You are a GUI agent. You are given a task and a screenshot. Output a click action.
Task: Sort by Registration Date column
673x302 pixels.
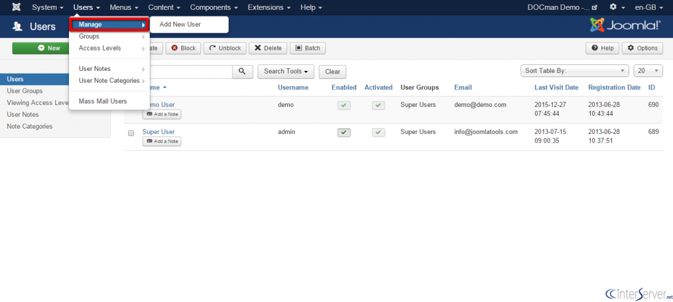click(615, 87)
